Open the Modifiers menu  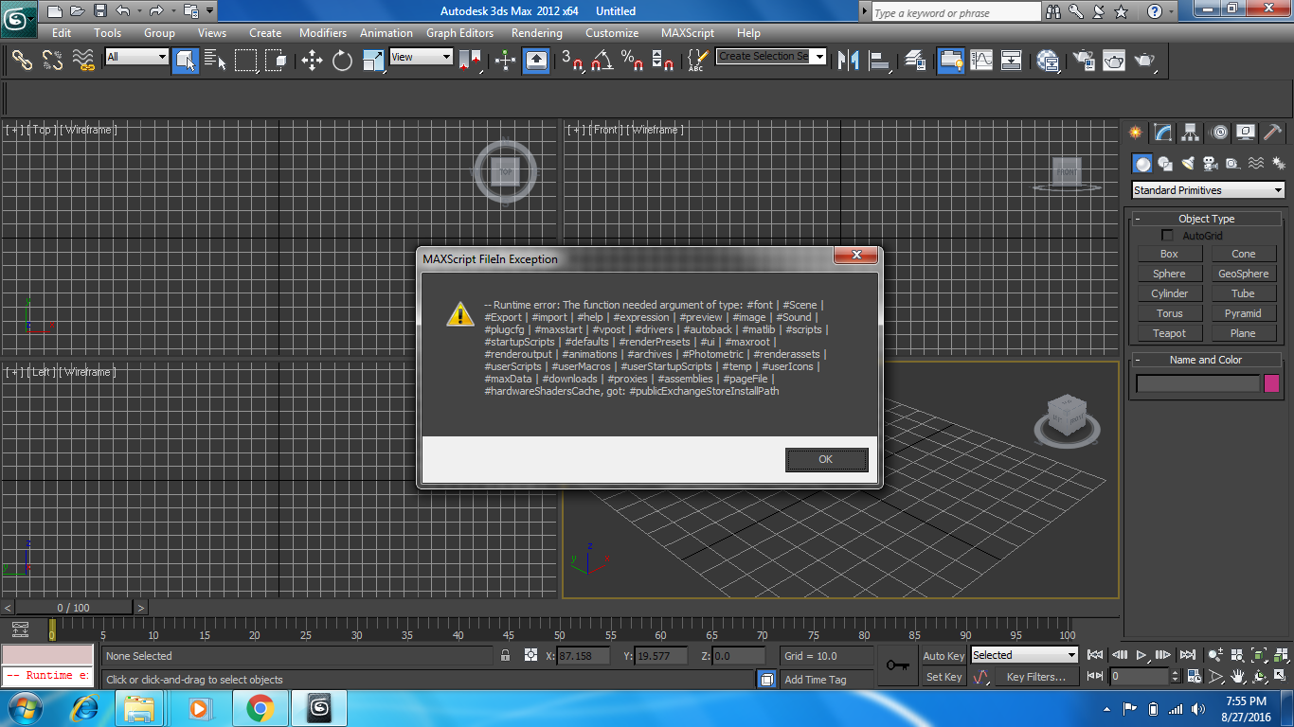pyautogui.click(x=323, y=32)
